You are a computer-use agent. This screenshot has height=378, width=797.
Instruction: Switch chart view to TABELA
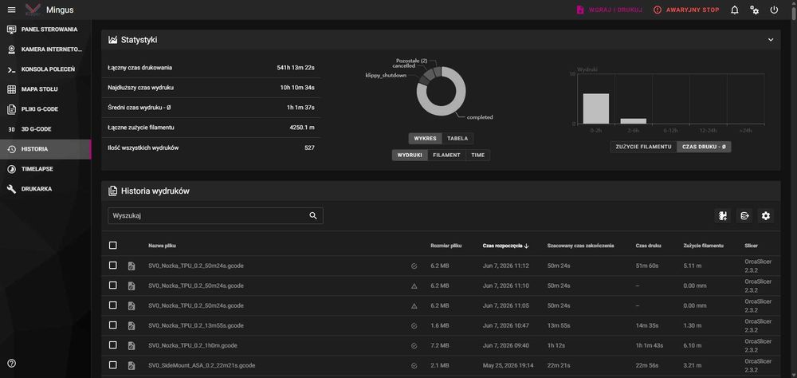tap(457, 139)
